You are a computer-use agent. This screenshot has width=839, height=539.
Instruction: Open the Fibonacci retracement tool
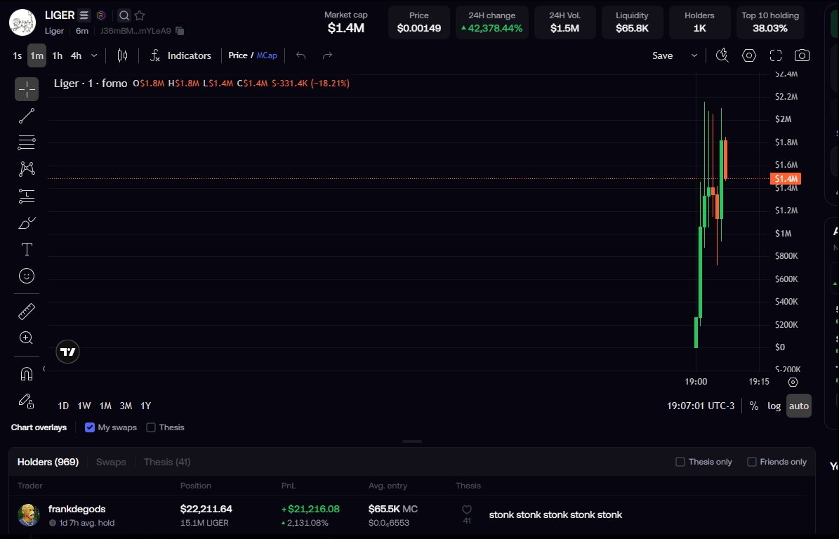point(26,142)
